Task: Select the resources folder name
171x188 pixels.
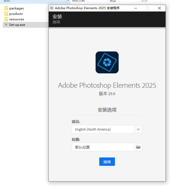Action: pyautogui.click(x=16, y=19)
